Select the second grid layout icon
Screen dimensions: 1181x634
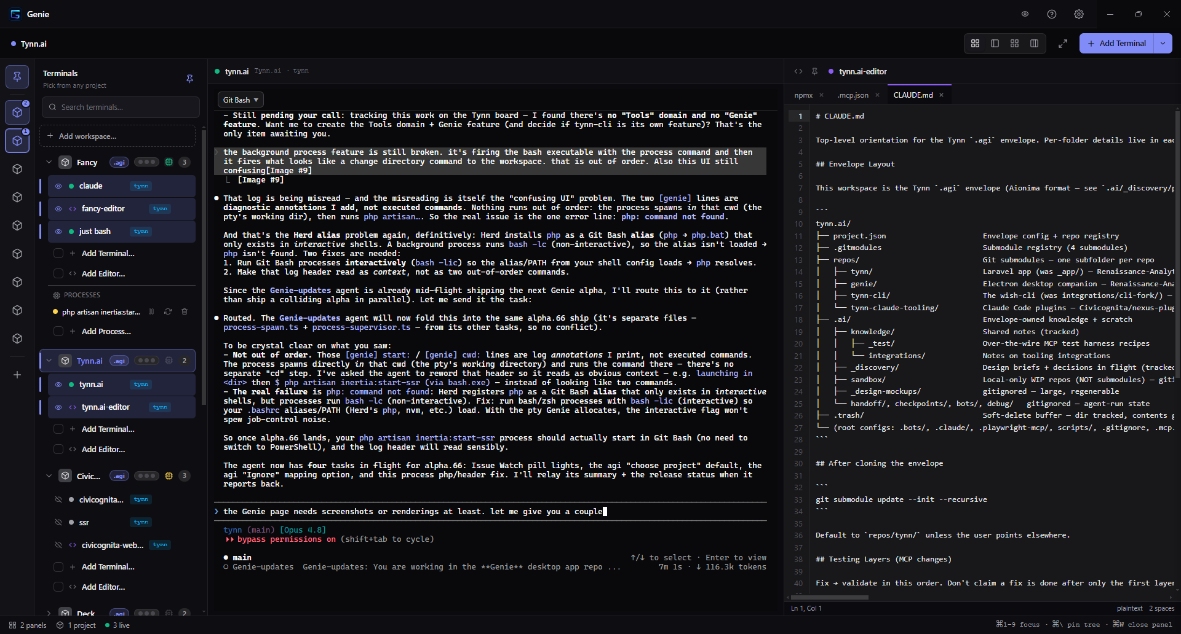coord(1014,44)
